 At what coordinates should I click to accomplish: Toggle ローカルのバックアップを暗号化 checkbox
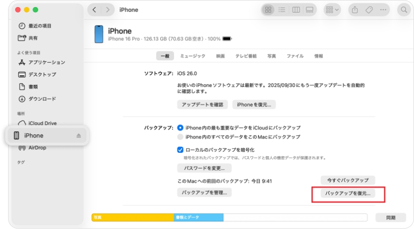[180, 150]
